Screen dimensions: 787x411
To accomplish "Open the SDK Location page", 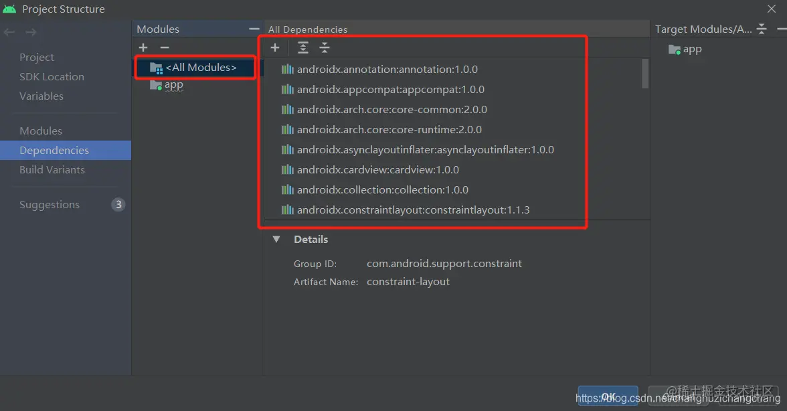I will coord(52,77).
